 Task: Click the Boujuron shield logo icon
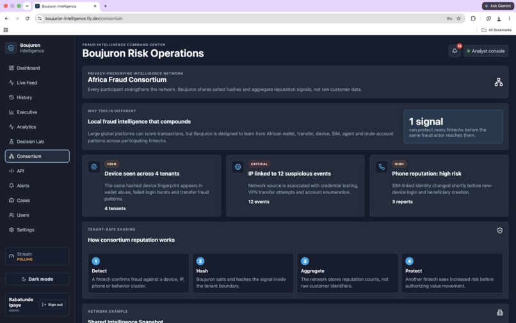click(x=11, y=48)
